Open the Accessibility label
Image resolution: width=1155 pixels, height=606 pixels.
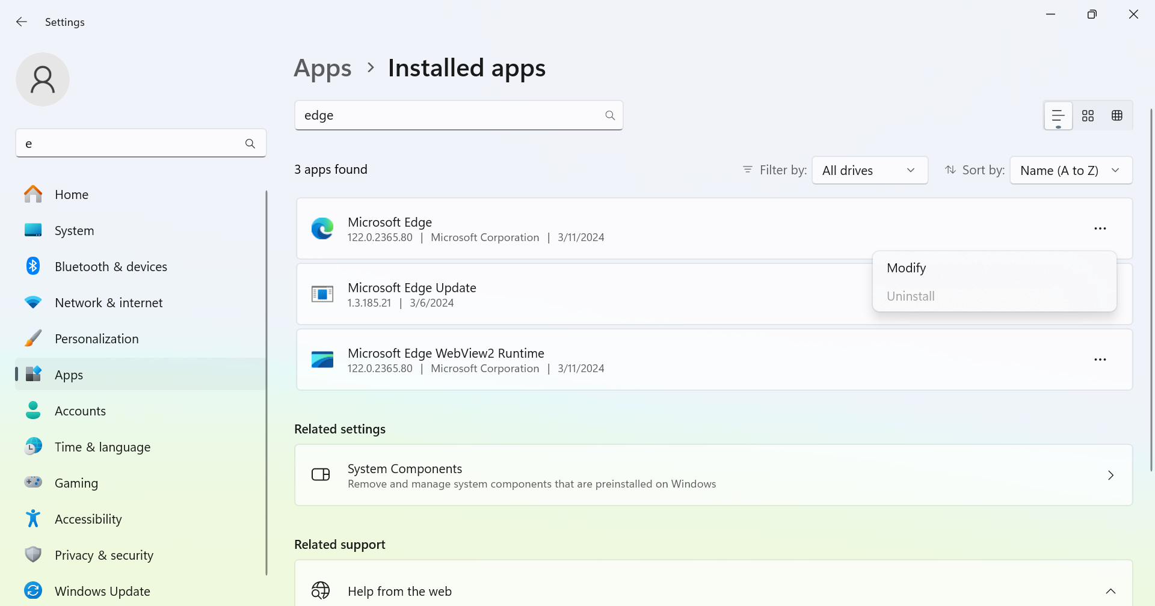pos(88,519)
